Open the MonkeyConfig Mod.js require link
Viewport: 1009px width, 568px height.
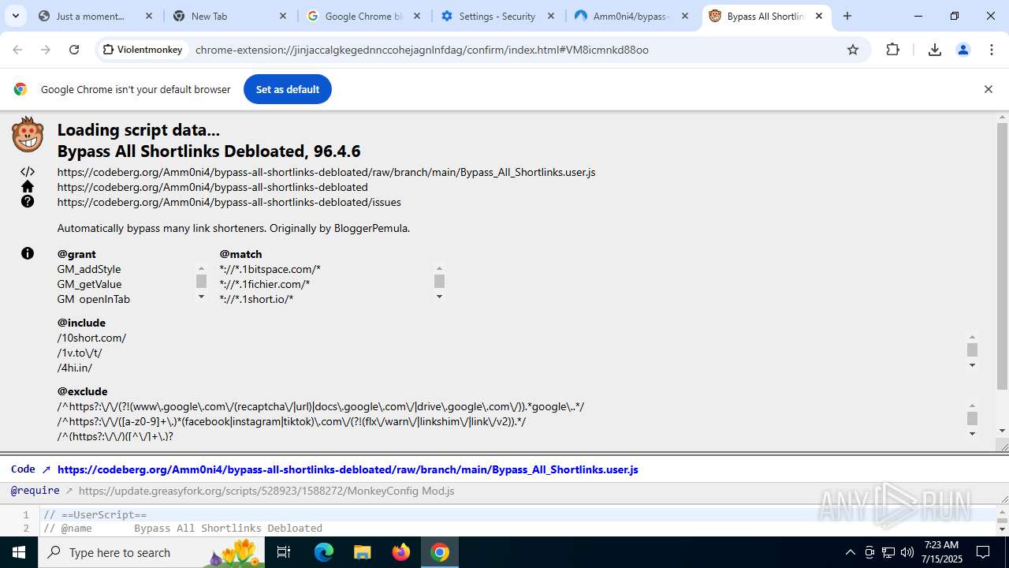point(266,491)
